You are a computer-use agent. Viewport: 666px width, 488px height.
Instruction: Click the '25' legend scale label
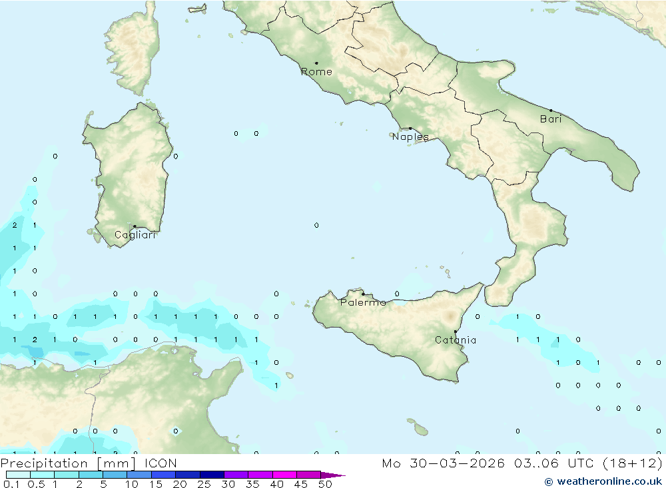(x=204, y=484)
